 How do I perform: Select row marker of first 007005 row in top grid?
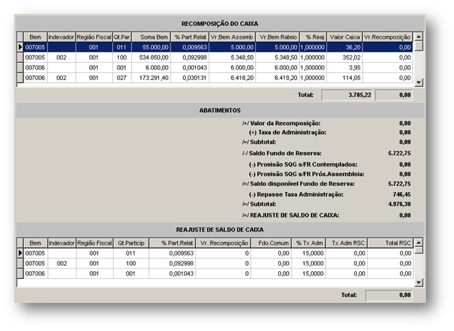pos(20,47)
